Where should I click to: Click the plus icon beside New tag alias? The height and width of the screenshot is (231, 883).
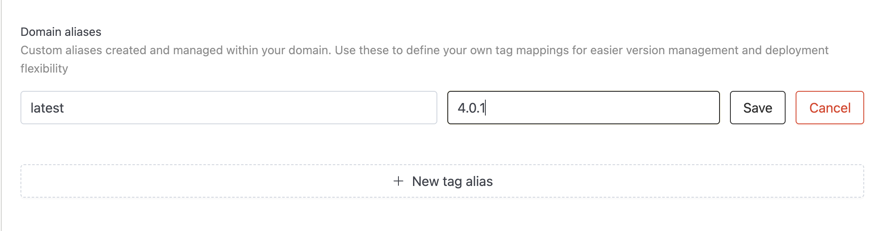(x=398, y=181)
